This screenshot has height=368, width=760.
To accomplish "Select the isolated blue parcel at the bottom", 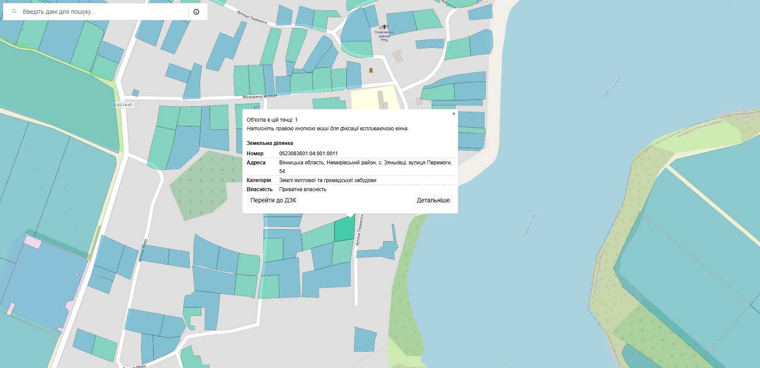I will coord(365,340).
